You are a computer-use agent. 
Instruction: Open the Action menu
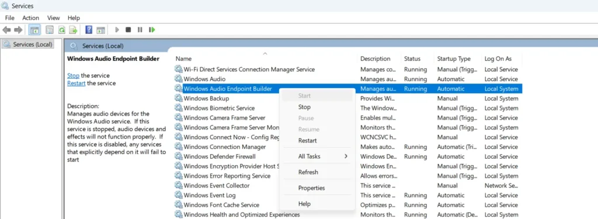tap(30, 18)
